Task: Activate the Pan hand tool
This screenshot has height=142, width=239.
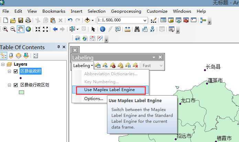Action: tap(20, 29)
